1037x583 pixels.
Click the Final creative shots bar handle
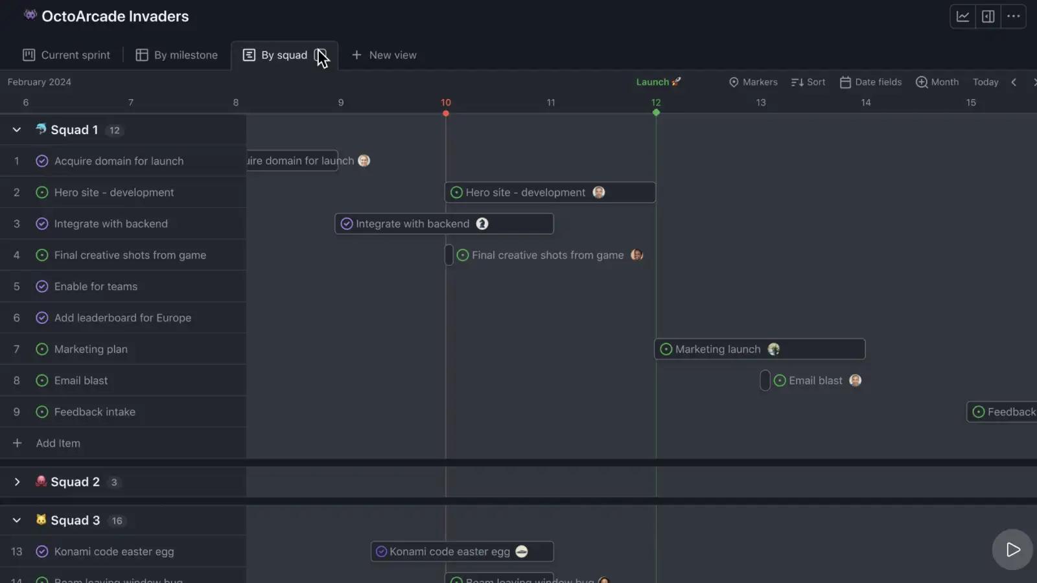pos(449,255)
